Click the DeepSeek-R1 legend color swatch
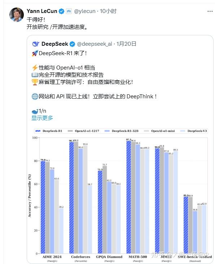Screen dimensions: 215x264 point(38,131)
